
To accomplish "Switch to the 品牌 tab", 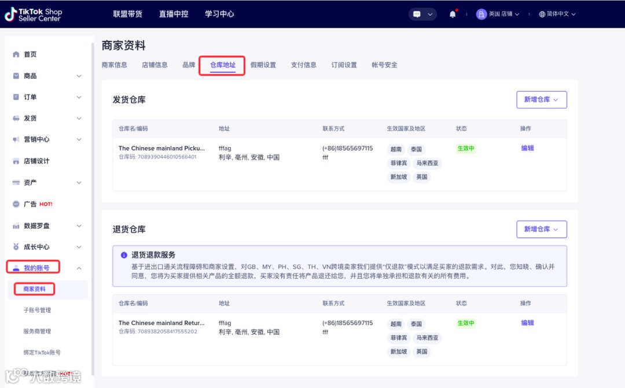I will pos(189,65).
